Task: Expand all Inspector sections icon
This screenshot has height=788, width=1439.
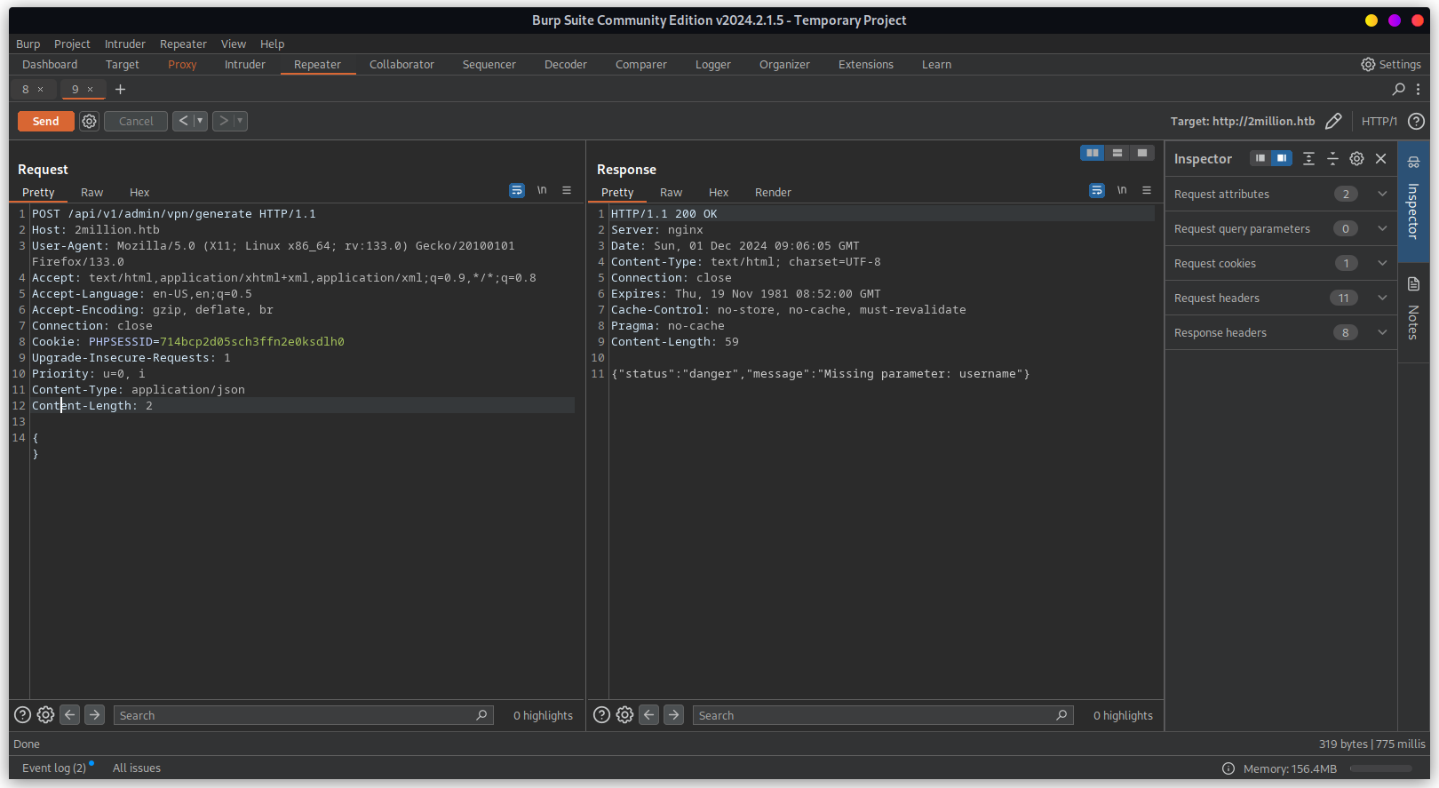Action: point(1308,158)
